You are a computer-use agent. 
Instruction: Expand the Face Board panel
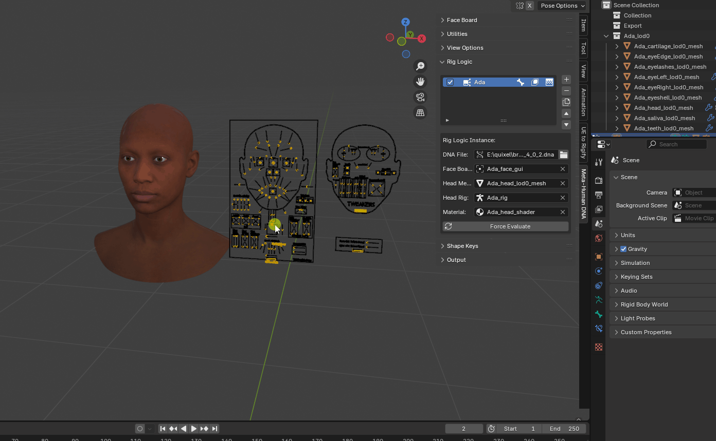[462, 20]
